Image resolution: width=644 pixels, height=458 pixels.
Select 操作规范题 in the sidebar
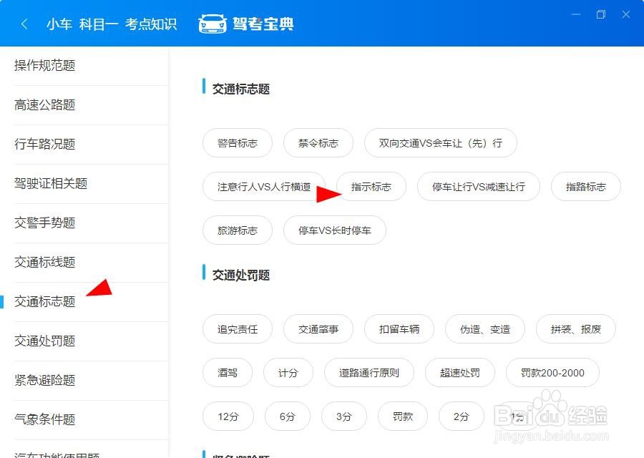coord(84,66)
